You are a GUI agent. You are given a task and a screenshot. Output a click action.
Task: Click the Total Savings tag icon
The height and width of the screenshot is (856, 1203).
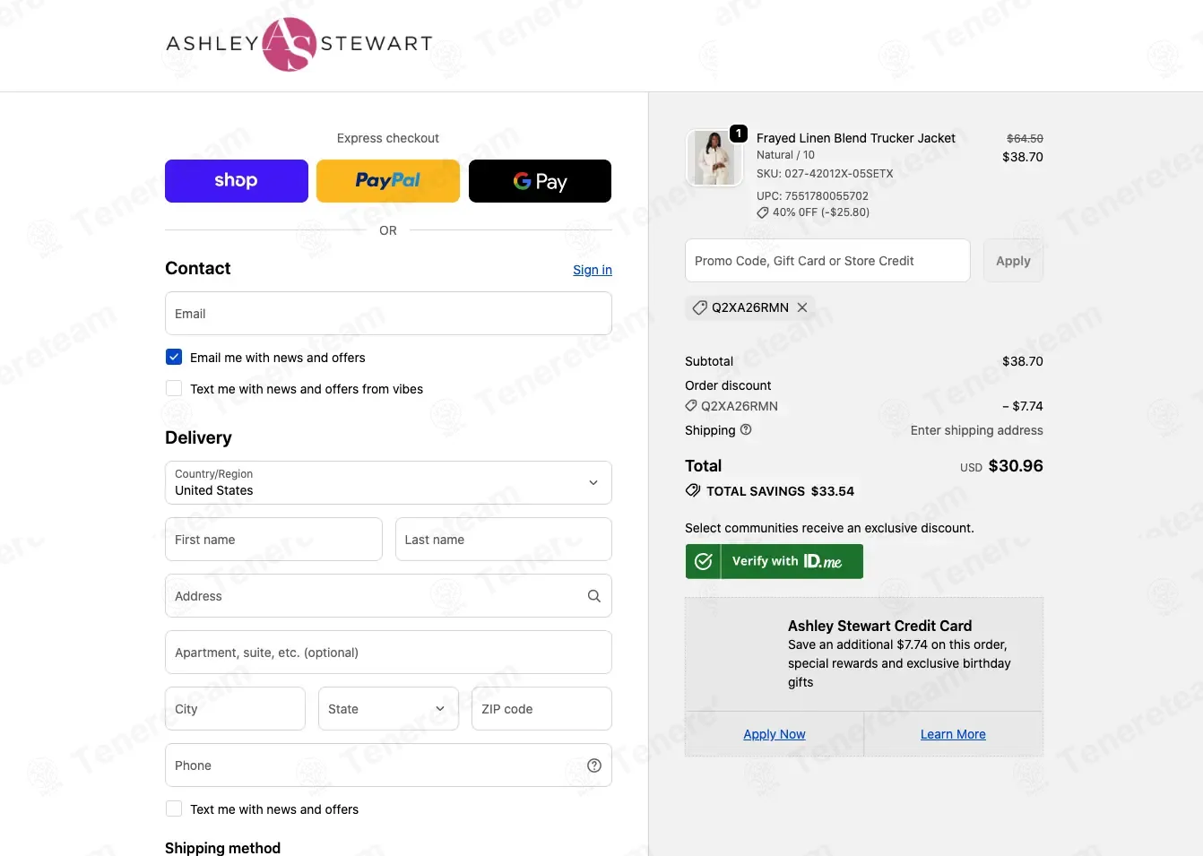[693, 490]
